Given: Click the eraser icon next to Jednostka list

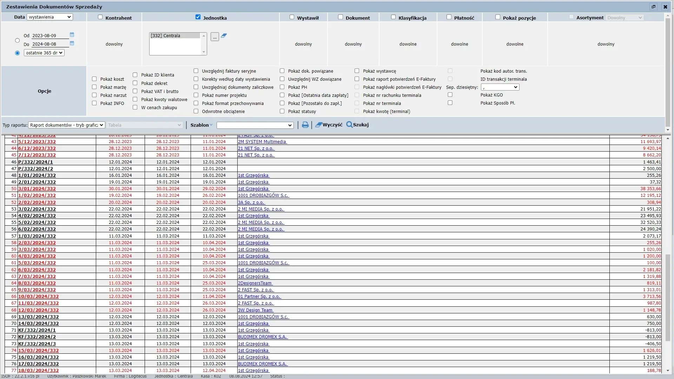Looking at the screenshot, I should pos(224,36).
